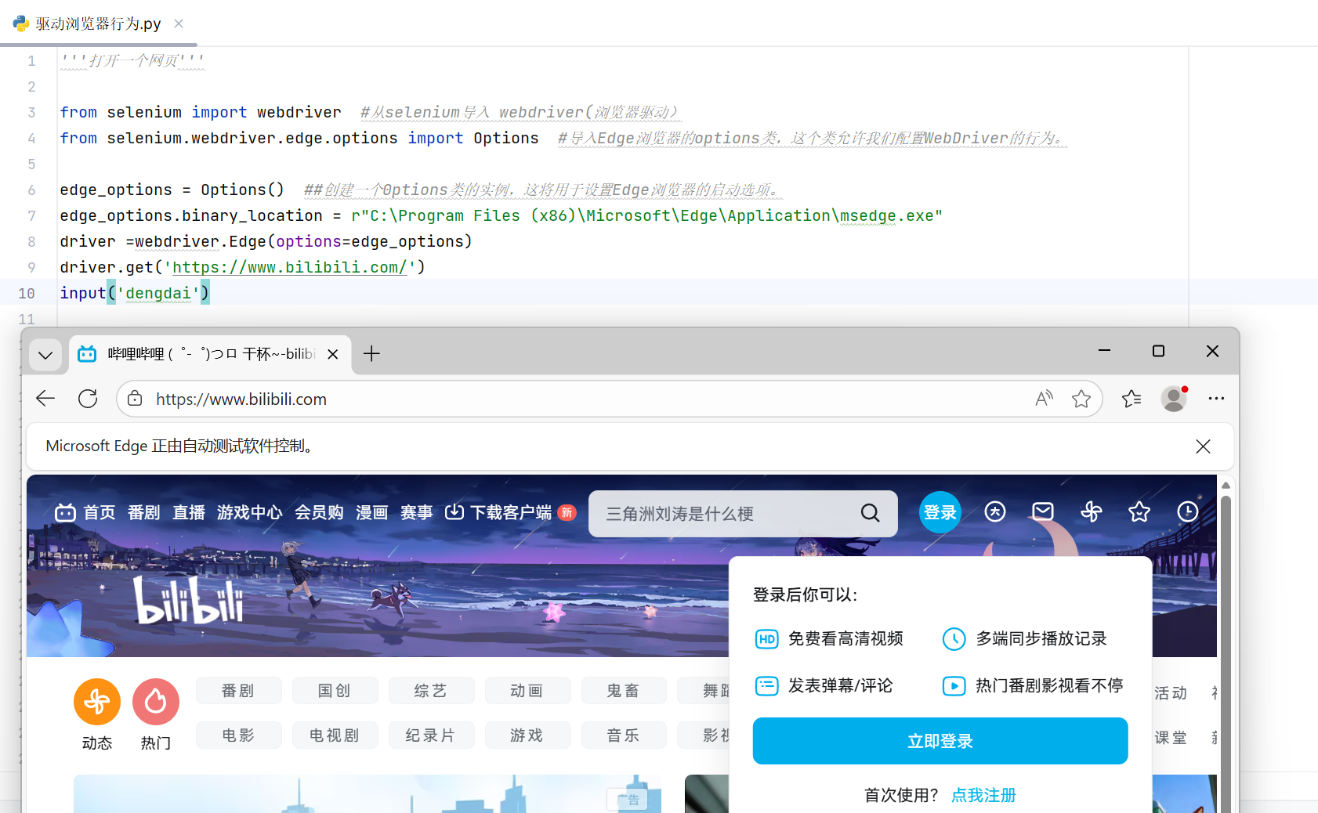Click the 活动 link right of categories
Image resolution: width=1318 pixels, height=813 pixels.
pyautogui.click(x=1171, y=693)
